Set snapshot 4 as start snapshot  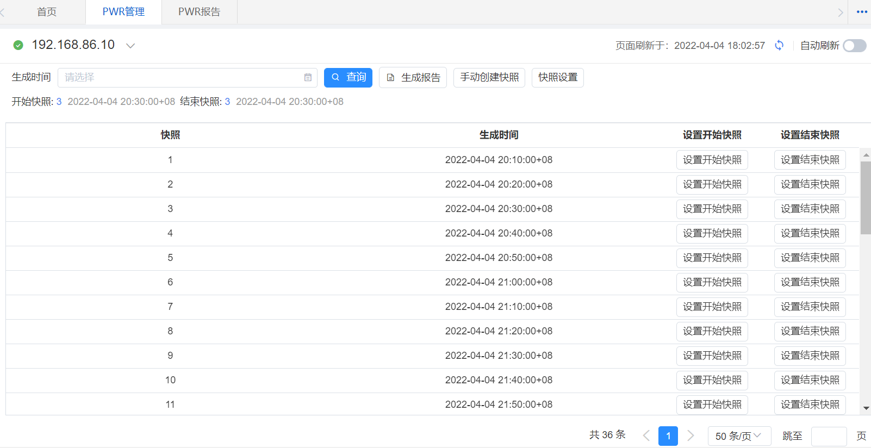(x=712, y=233)
